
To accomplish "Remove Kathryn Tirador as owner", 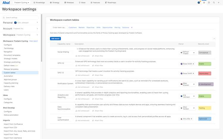I will [194, 53].
